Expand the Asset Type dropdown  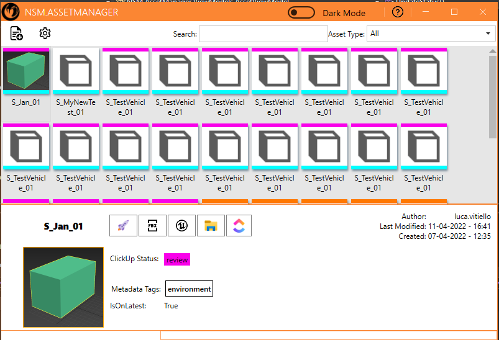pos(430,34)
